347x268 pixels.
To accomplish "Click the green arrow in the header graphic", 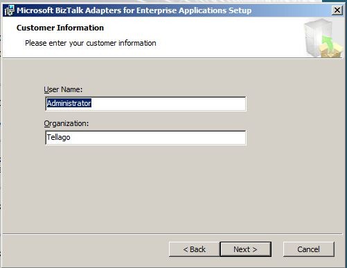I will (x=328, y=42).
